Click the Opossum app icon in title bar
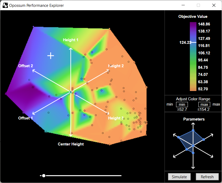Viewport: 222px width, 183px height. 5,5
